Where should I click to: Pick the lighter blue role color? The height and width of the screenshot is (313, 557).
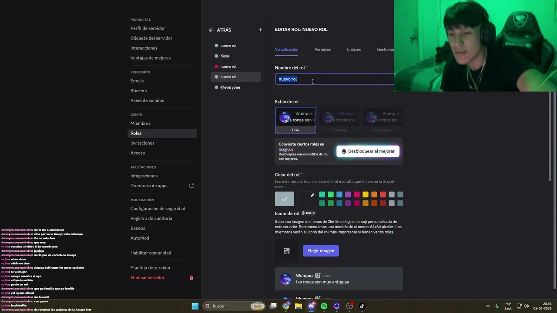click(339, 194)
